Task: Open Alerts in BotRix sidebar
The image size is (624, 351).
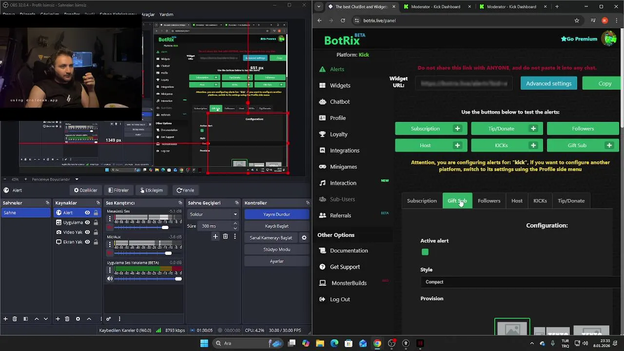Action: point(337,69)
